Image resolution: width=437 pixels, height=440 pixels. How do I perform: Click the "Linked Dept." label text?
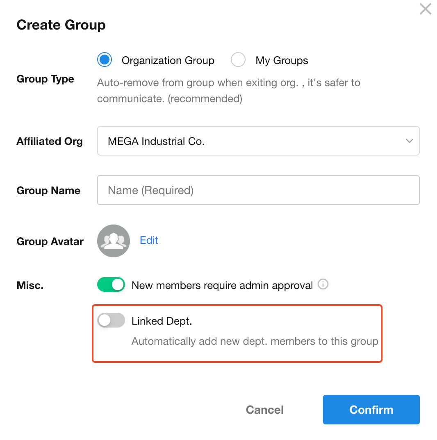162,321
